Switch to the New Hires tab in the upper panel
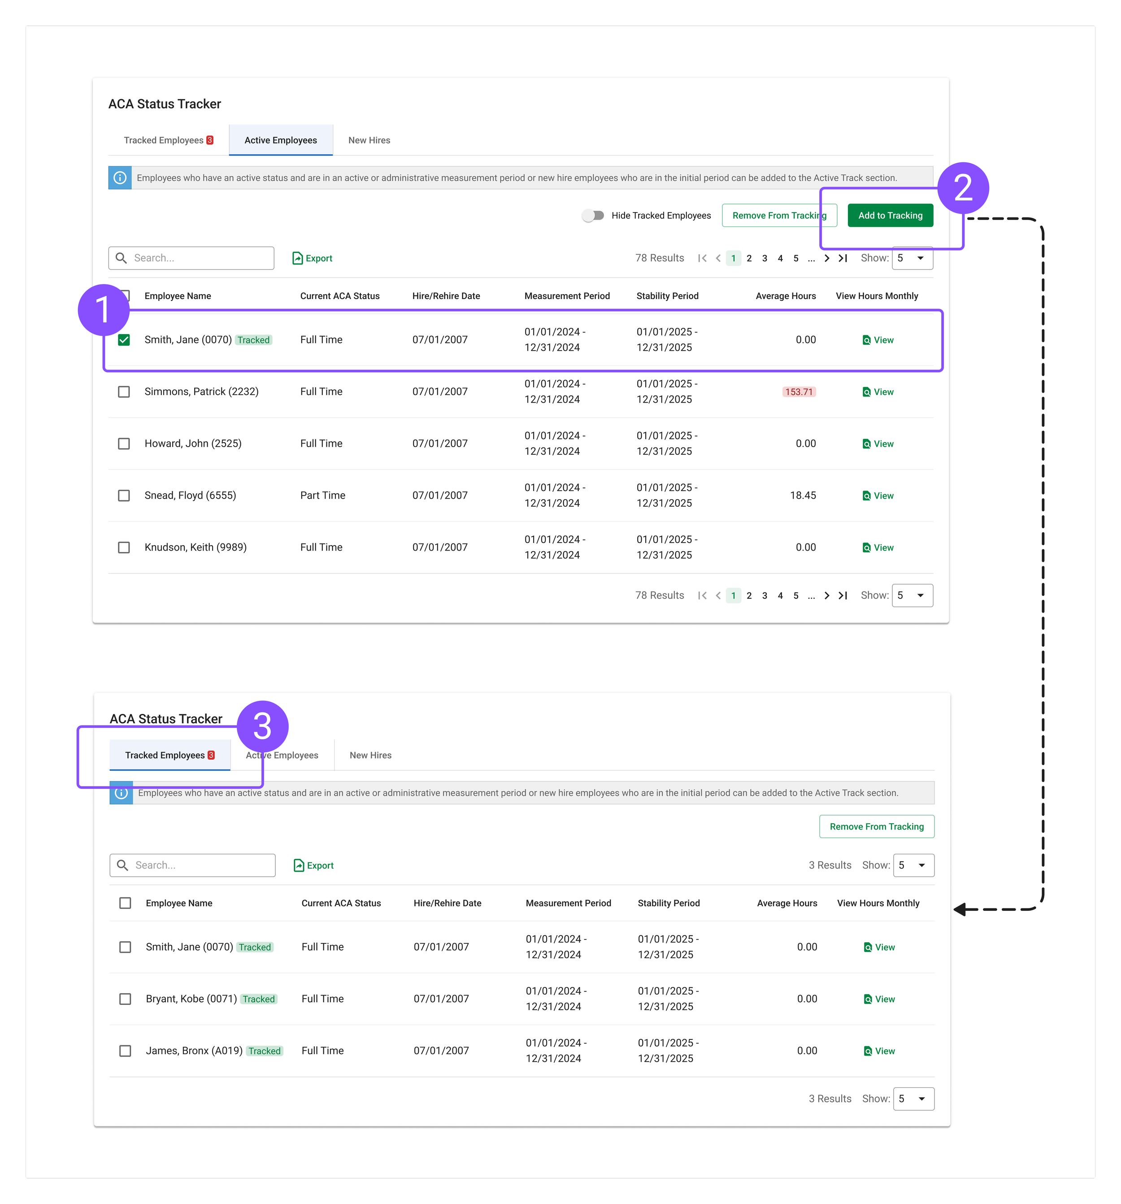This screenshot has height=1204, width=1121. [x=369, y=140]
